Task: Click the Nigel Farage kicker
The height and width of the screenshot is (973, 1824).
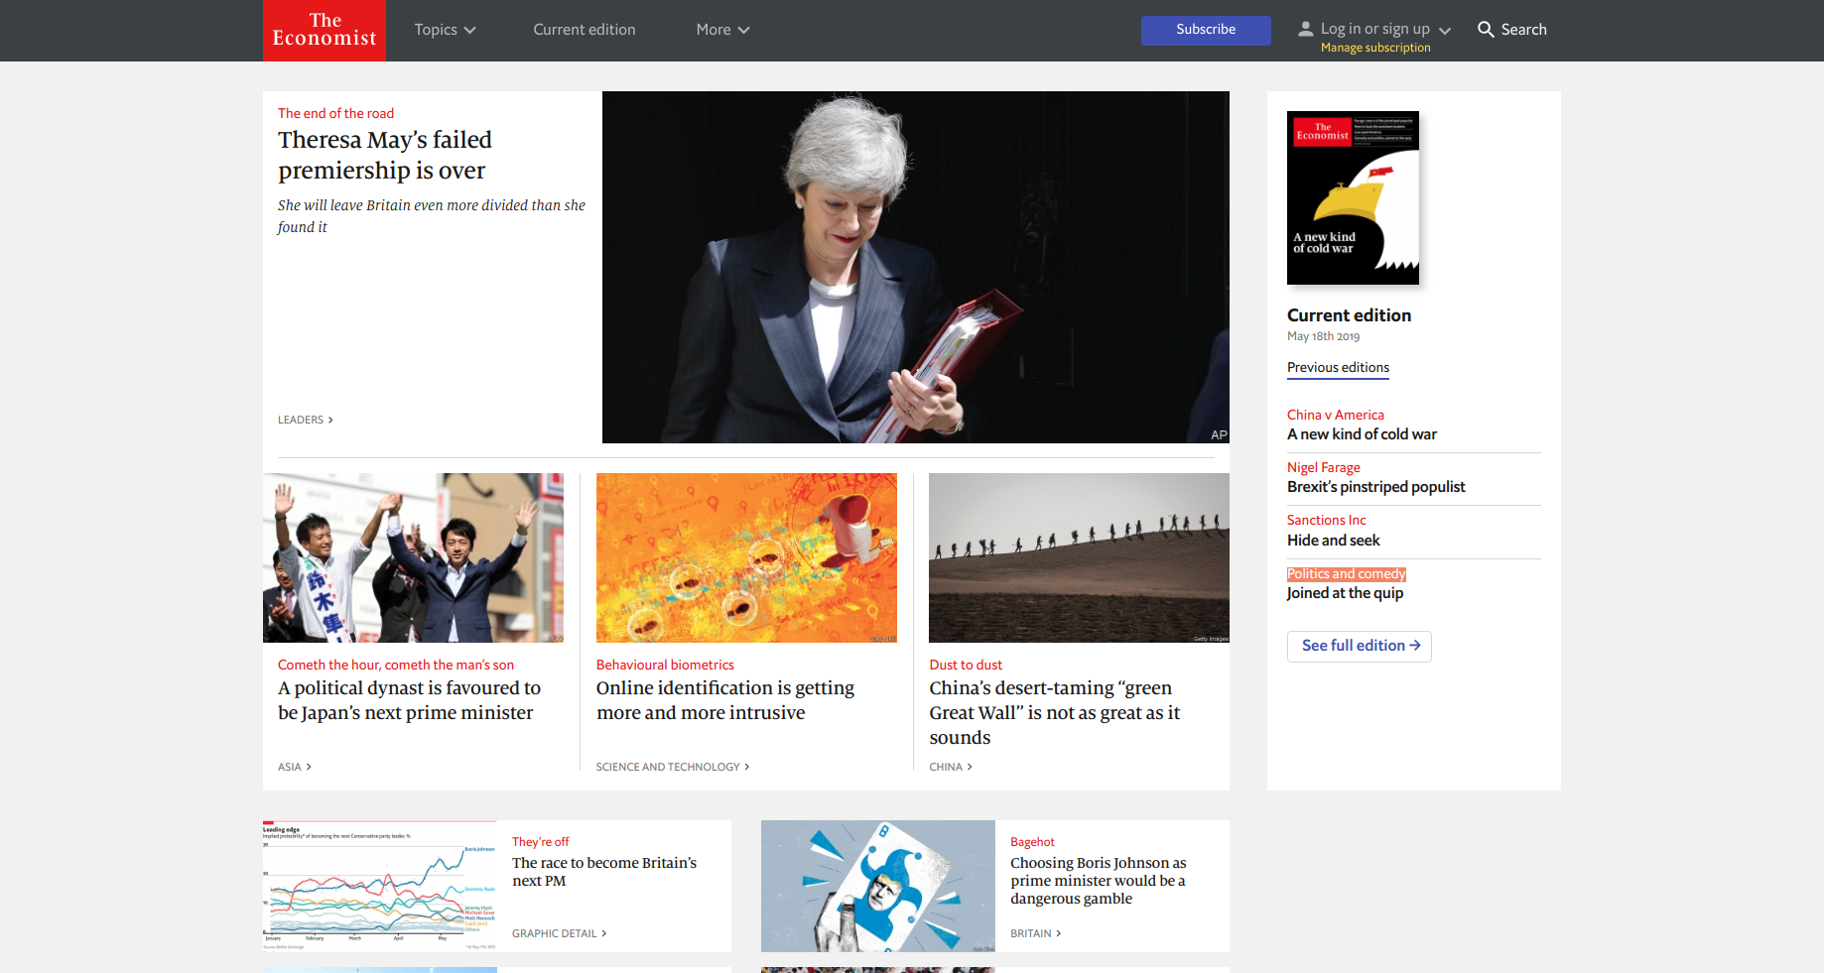Action: [x=1323, y=467]
